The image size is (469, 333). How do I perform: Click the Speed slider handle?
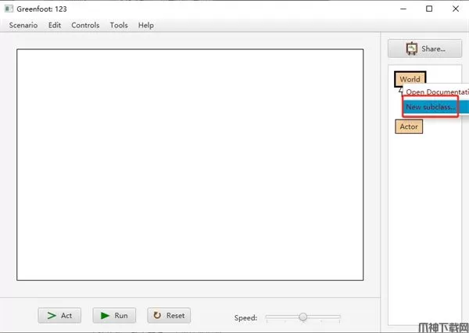[x=303, y=317]
